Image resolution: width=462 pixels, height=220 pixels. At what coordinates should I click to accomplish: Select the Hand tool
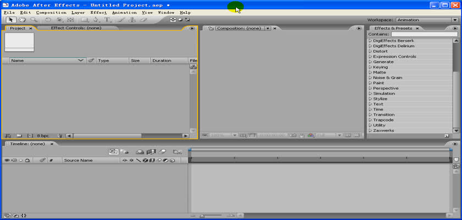point(23,20)
